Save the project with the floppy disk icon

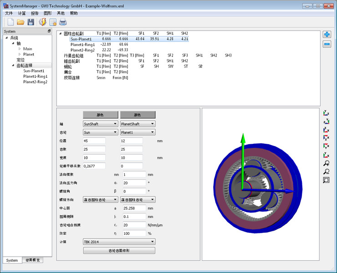point(31,22)
